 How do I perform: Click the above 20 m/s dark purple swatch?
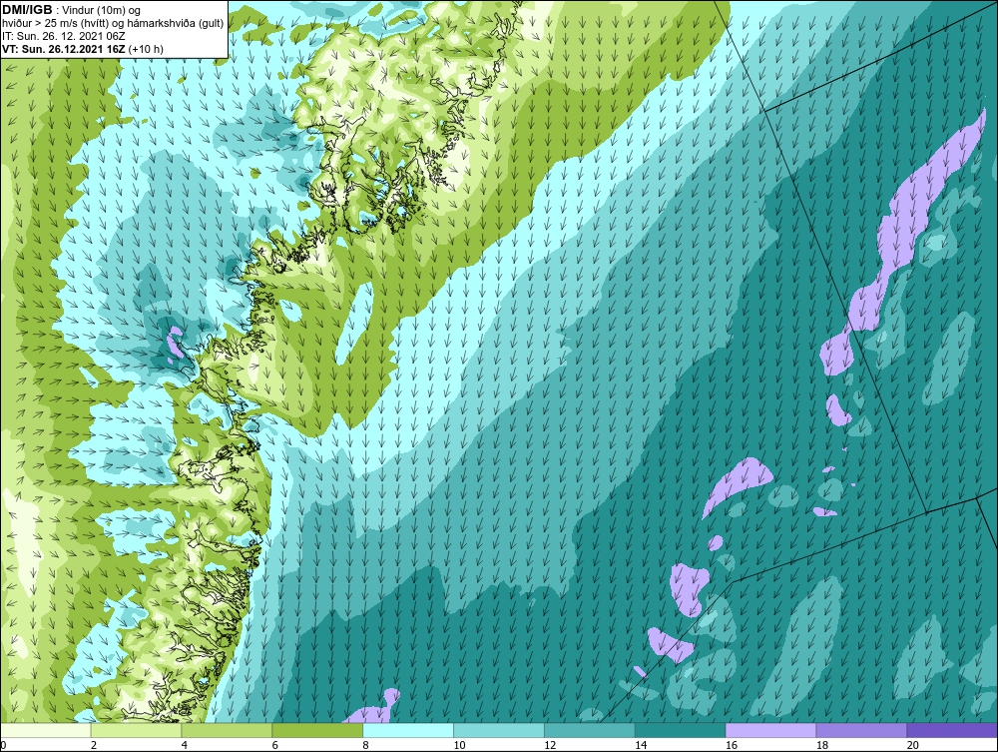pos(952,730)
